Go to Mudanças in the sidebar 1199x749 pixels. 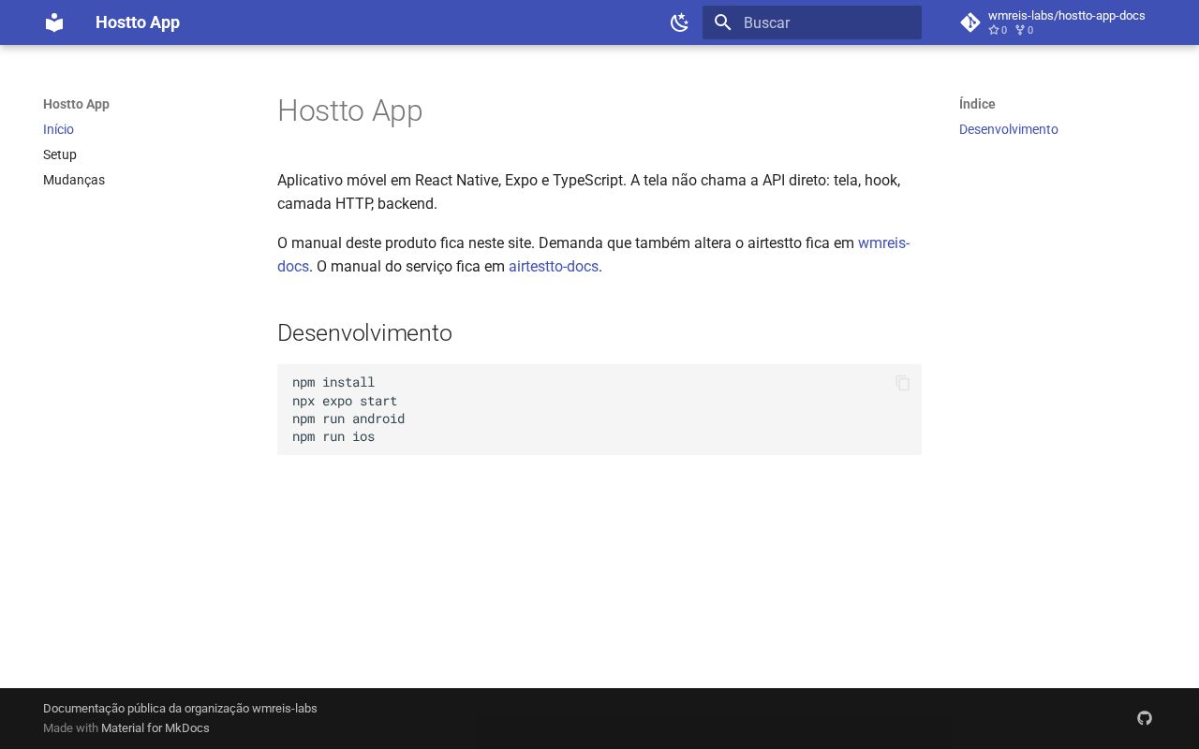tap(74, 180)
